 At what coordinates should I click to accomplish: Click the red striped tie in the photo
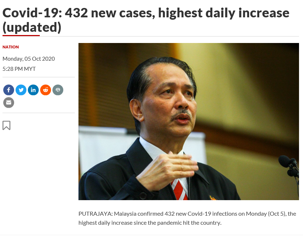(180, 190)
